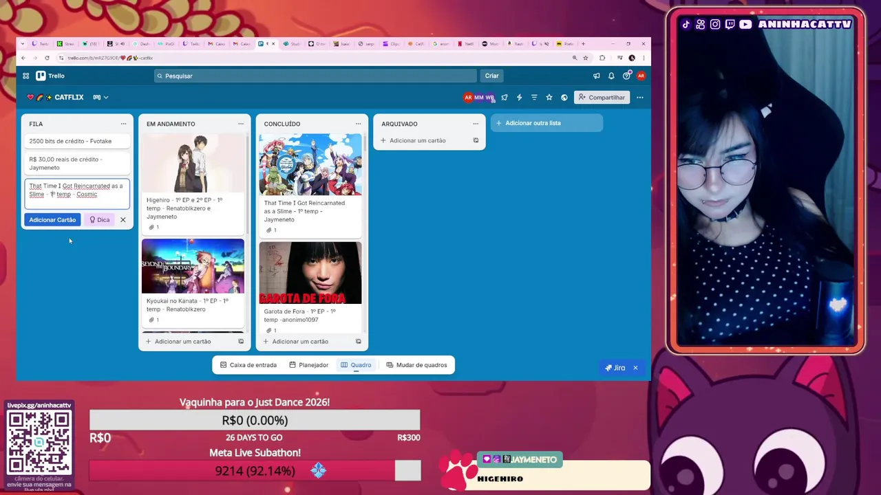Open the CONCLUÍDO list actions menu
The image size is (881, 495).
coord(358,124)
